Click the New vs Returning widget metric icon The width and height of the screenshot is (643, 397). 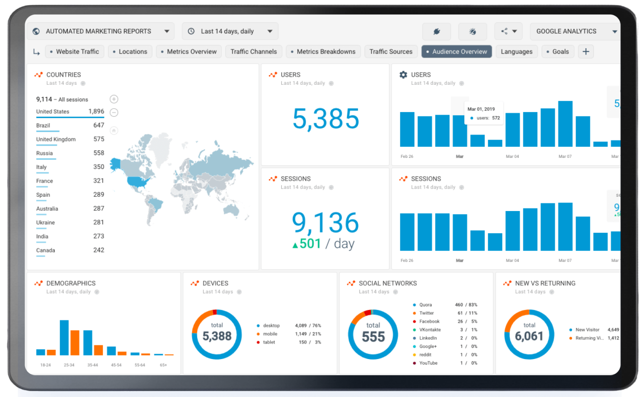click(507, 283)
